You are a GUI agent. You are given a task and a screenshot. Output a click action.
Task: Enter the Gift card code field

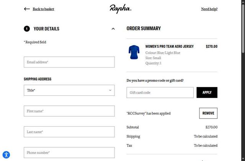pyautogui.click(x=160, y=92)
